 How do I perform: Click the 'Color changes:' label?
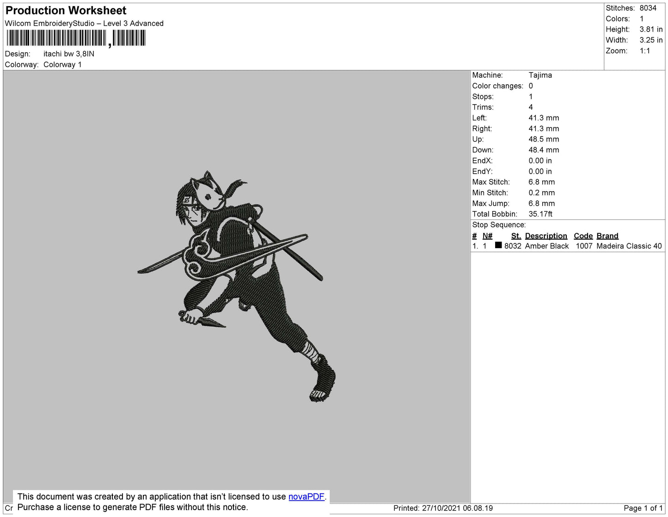498,86
